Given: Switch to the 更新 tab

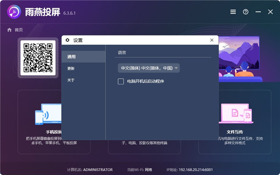Looking at the screenshot, I should [84, 69].
